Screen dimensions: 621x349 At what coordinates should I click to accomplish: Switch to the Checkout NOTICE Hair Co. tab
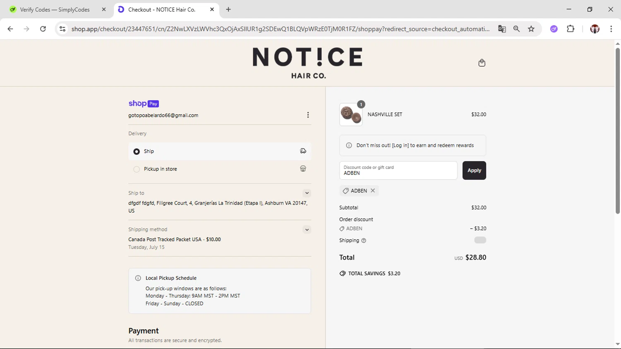pyautogui.click(x=161, y=10)
